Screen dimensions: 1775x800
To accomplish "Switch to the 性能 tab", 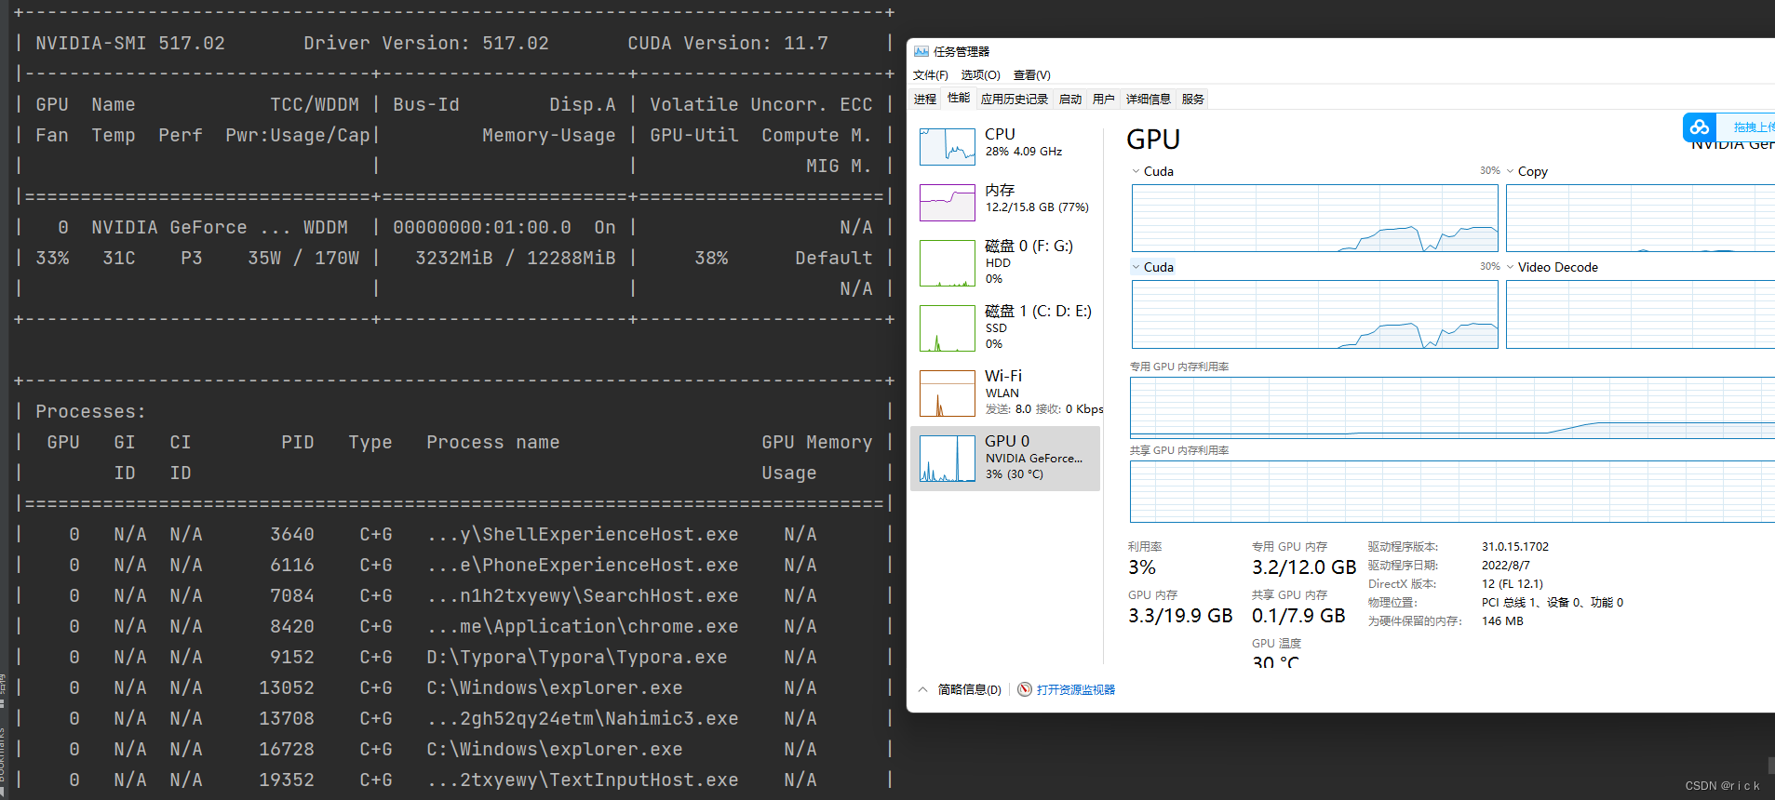I will point(959,99).
